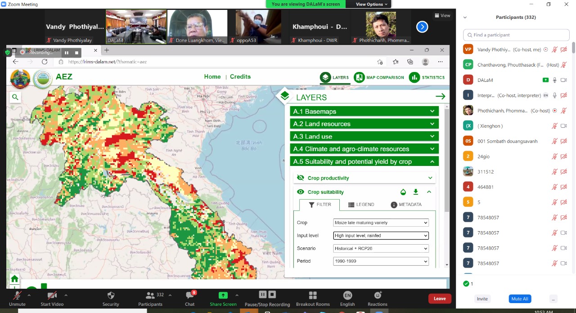Screen dimensions: 576x313
Task: Click the browser address bar URL
Action: [x=108, y=62]
